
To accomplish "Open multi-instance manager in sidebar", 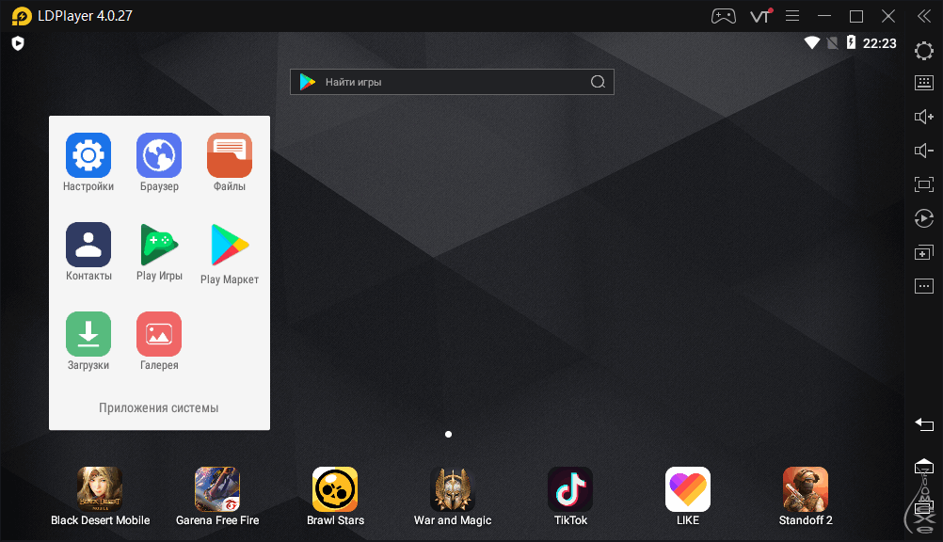I will tap(924, 252).
